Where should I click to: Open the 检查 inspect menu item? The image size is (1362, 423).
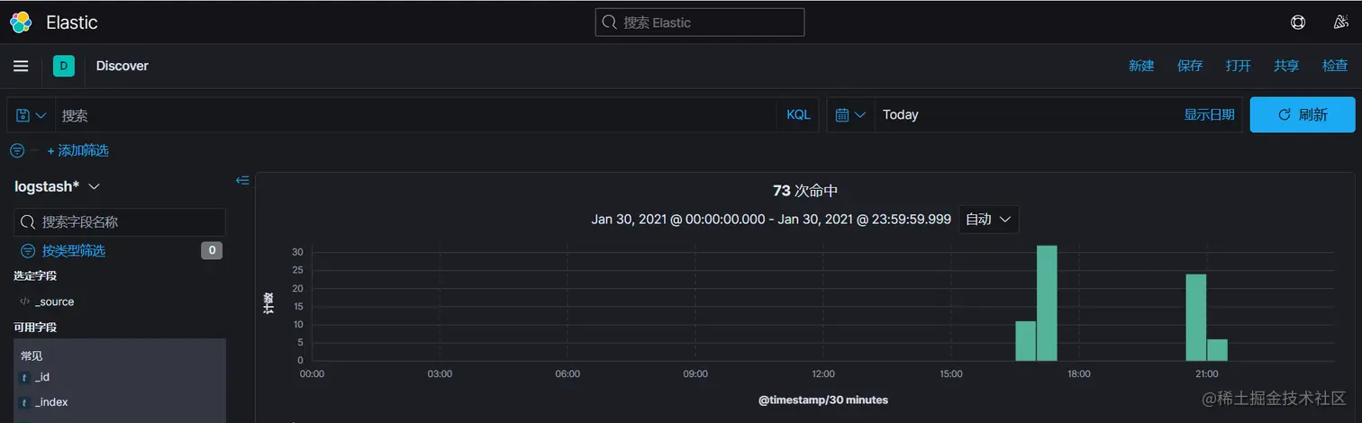(1335, 66)
